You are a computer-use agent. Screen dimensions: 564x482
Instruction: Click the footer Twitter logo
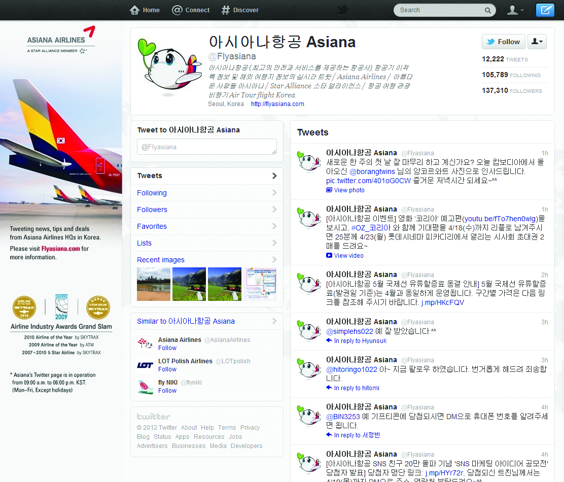point(154,417)
